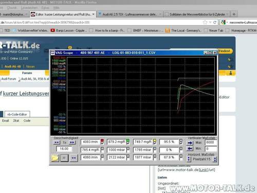Reload page using refresh icon
The height and width of the screenshot is (193, 257).
tap(215, 23)
